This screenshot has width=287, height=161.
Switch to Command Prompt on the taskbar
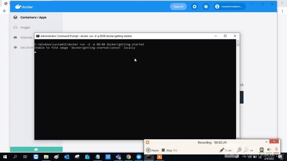click(149, 157)
